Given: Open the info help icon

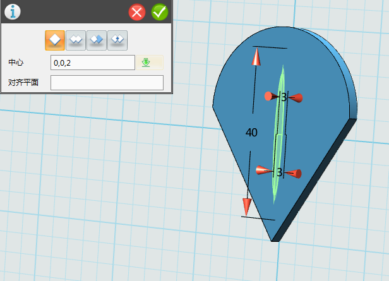Looking at the screenshot, I should [x=13, y=11].
